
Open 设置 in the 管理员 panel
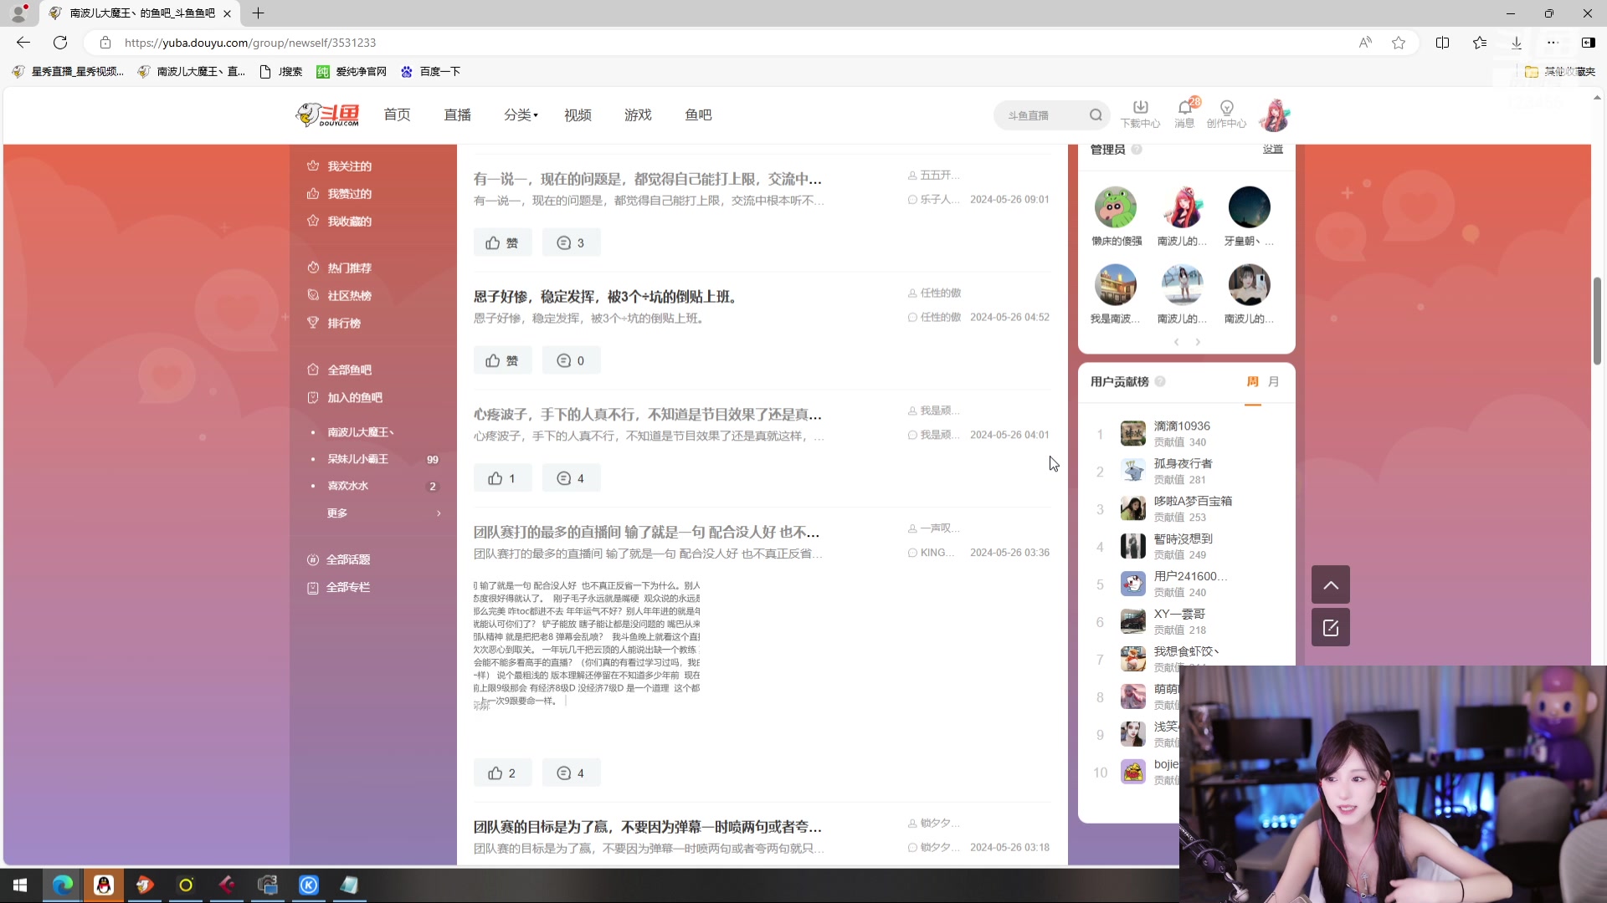(x=1271, y=149)
